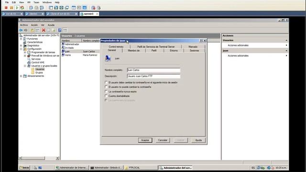The width and height of the screenshot is (306, 172).
Task: Expand the Almacenamiento tree node
Action: point(21,76)
